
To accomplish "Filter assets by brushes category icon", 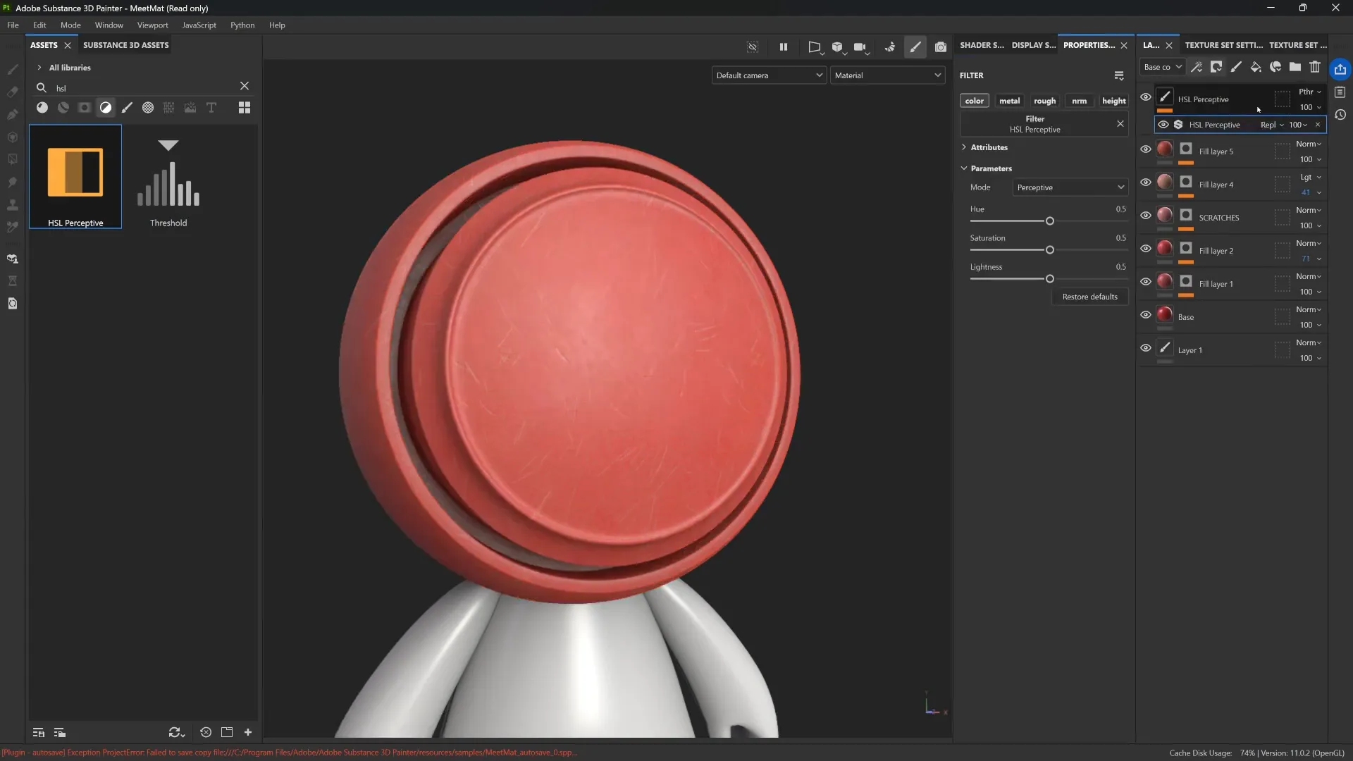I will [x=127, y=108].
